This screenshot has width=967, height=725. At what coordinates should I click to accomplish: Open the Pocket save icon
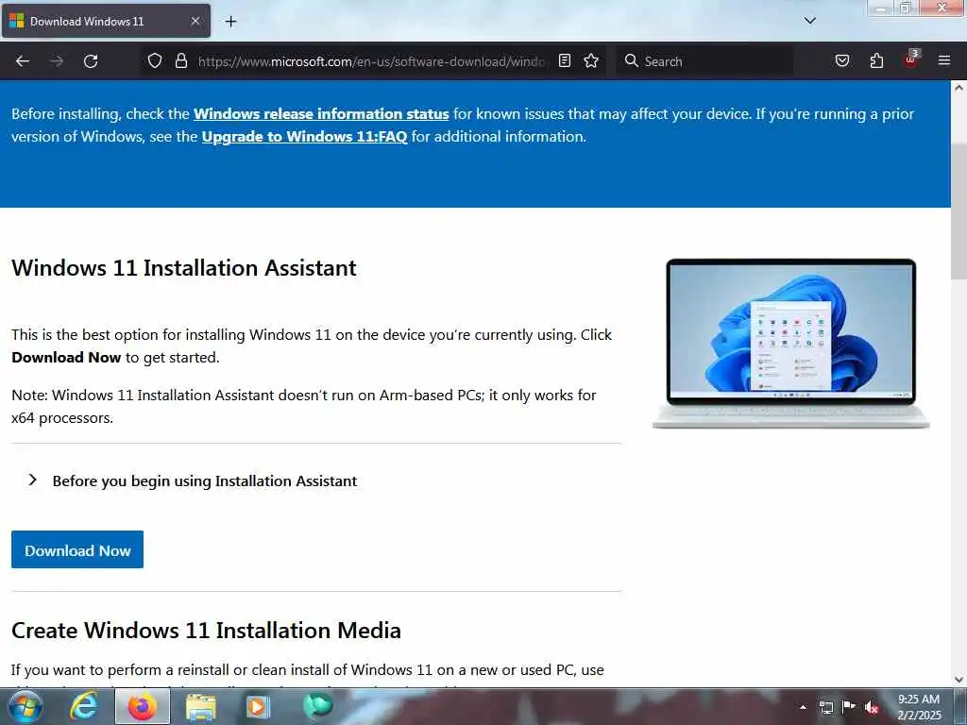point(842,60)
